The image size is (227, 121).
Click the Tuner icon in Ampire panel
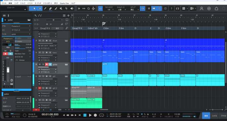tap(29, 51)
